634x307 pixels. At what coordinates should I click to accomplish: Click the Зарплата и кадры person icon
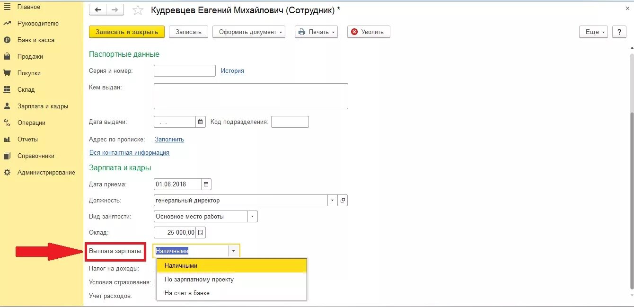point(7,106)
